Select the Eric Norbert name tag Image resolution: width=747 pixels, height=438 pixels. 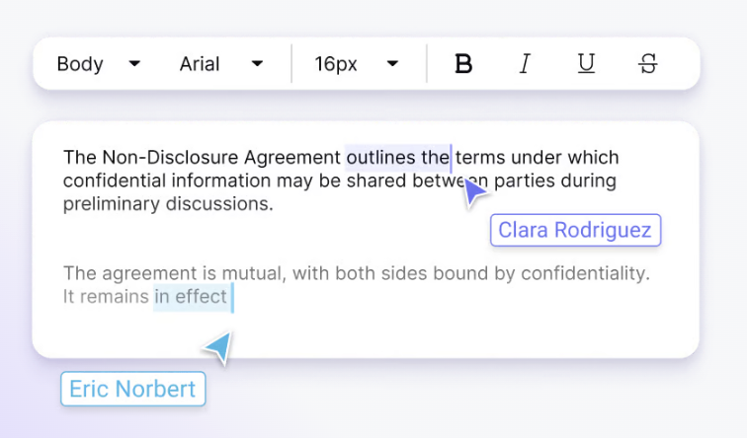(x=132, y=389)
